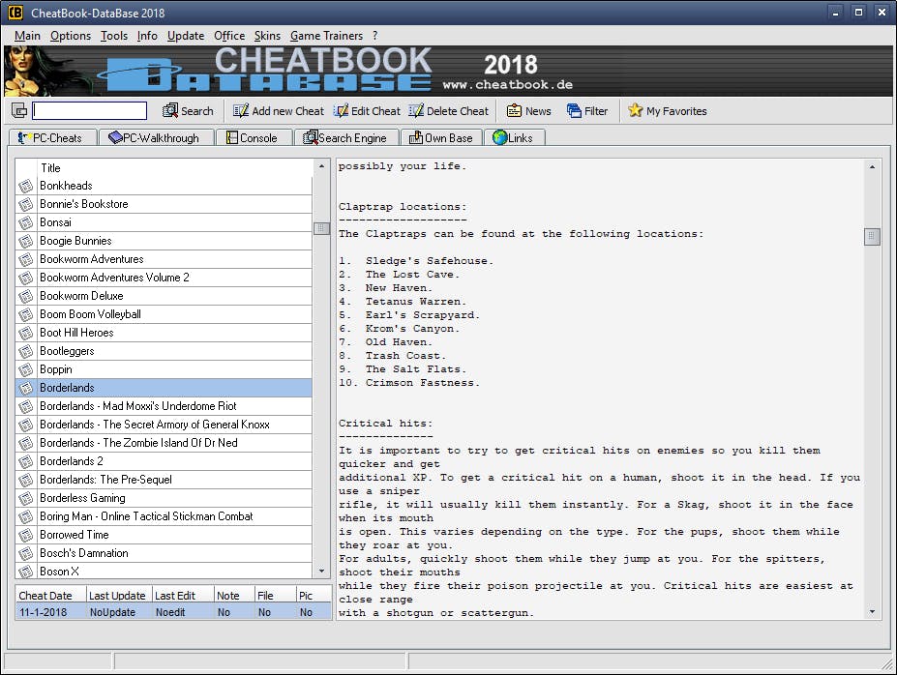Click the document icon beside Borderlands 2
This screenshot has width=897, height=675.
pyautogui.click(x=26, y=462)
